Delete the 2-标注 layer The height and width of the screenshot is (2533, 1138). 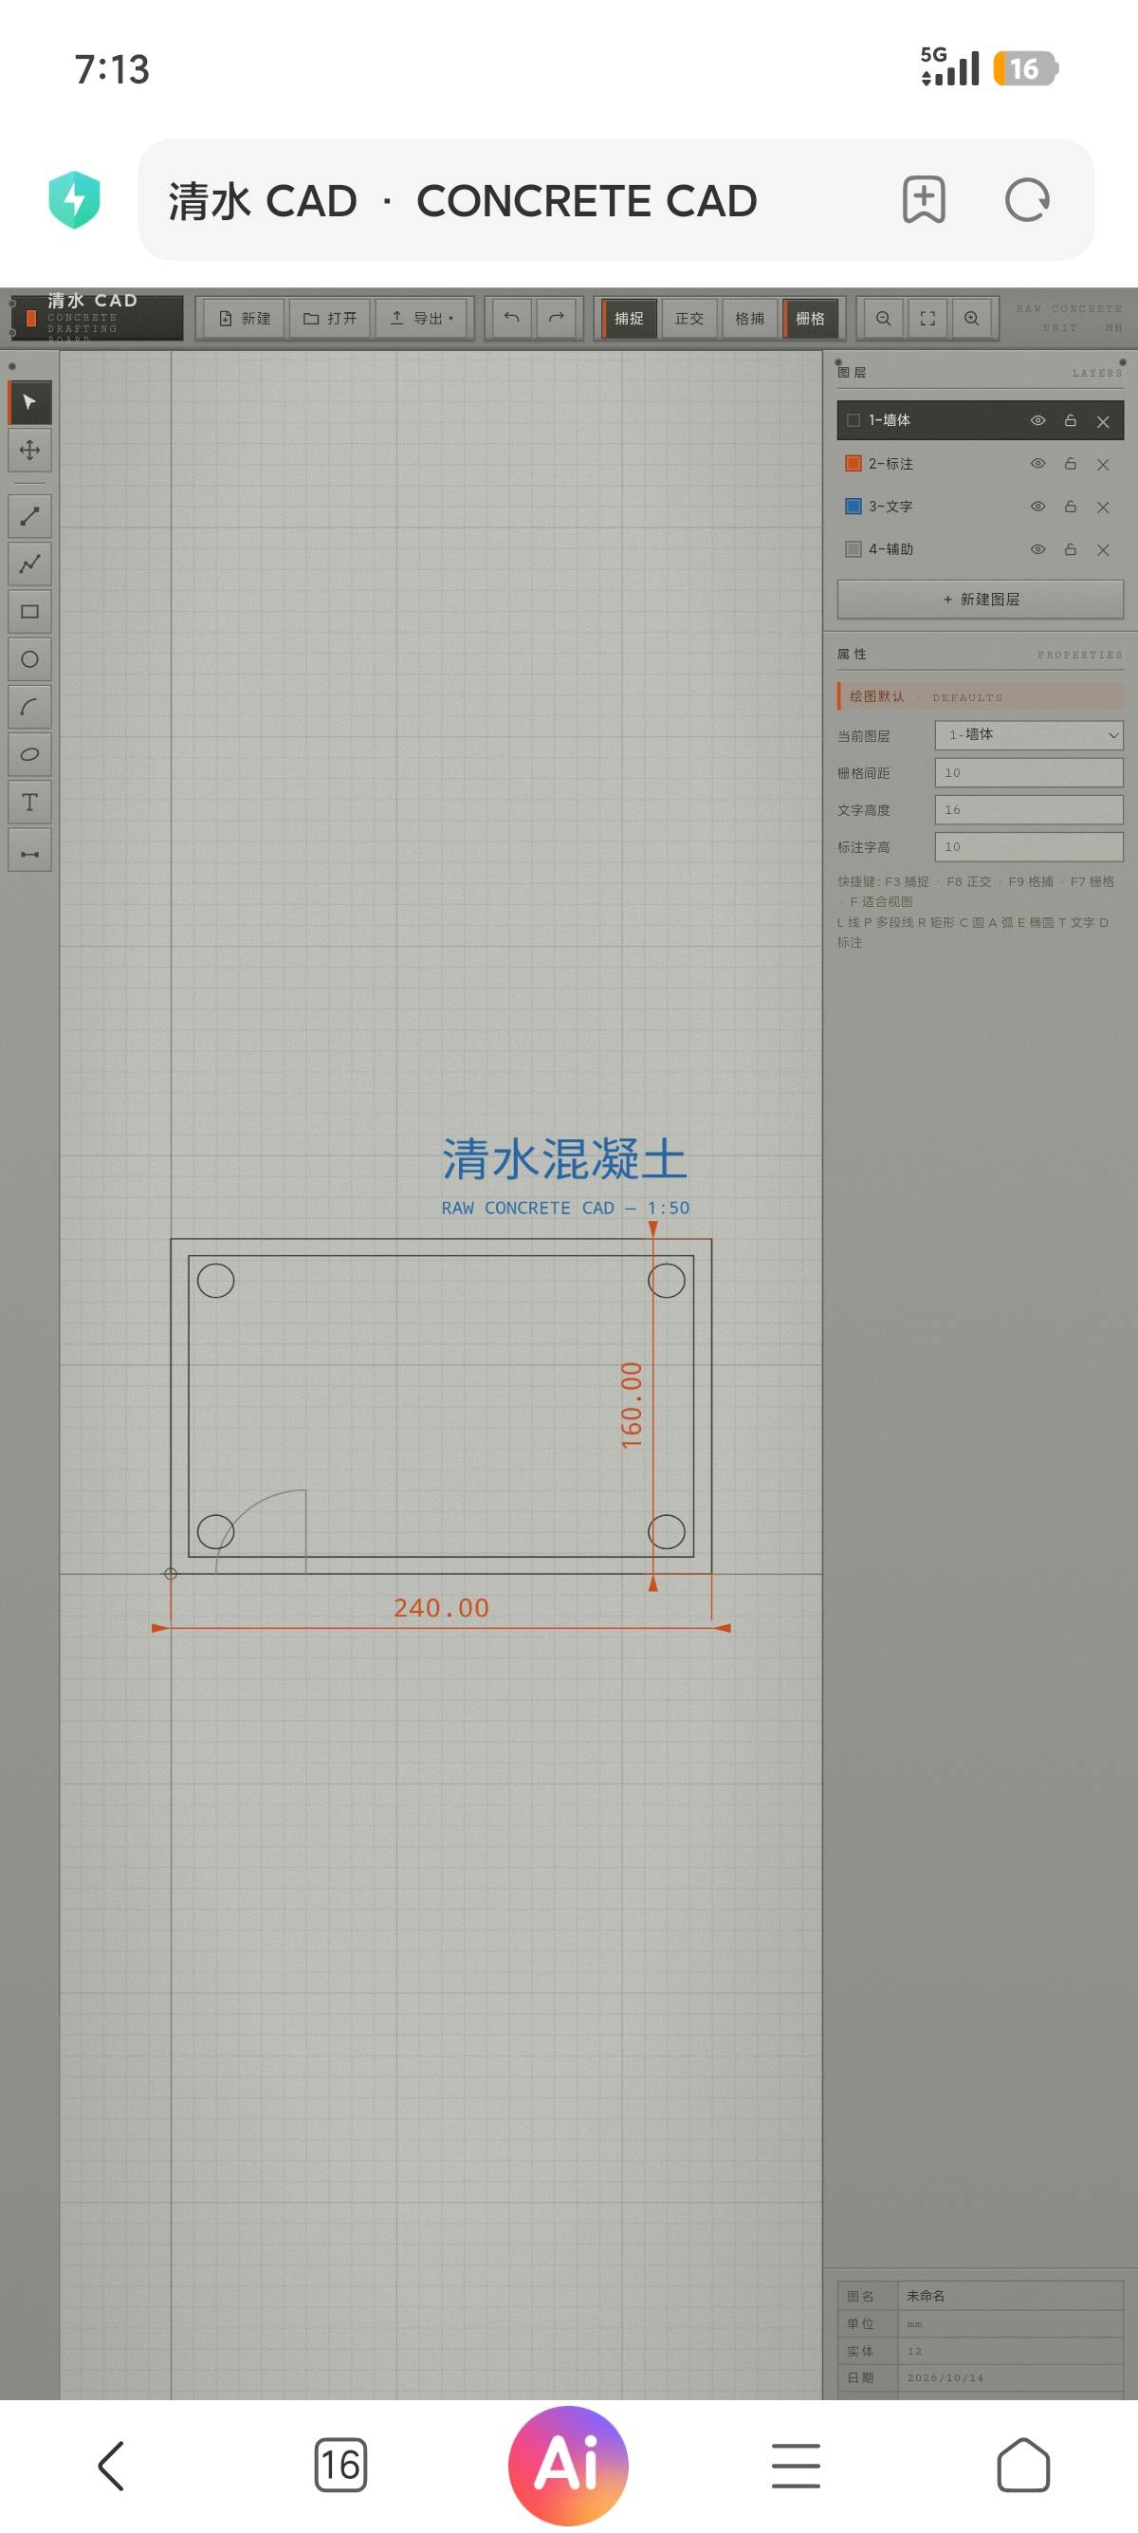[1103, 465]
